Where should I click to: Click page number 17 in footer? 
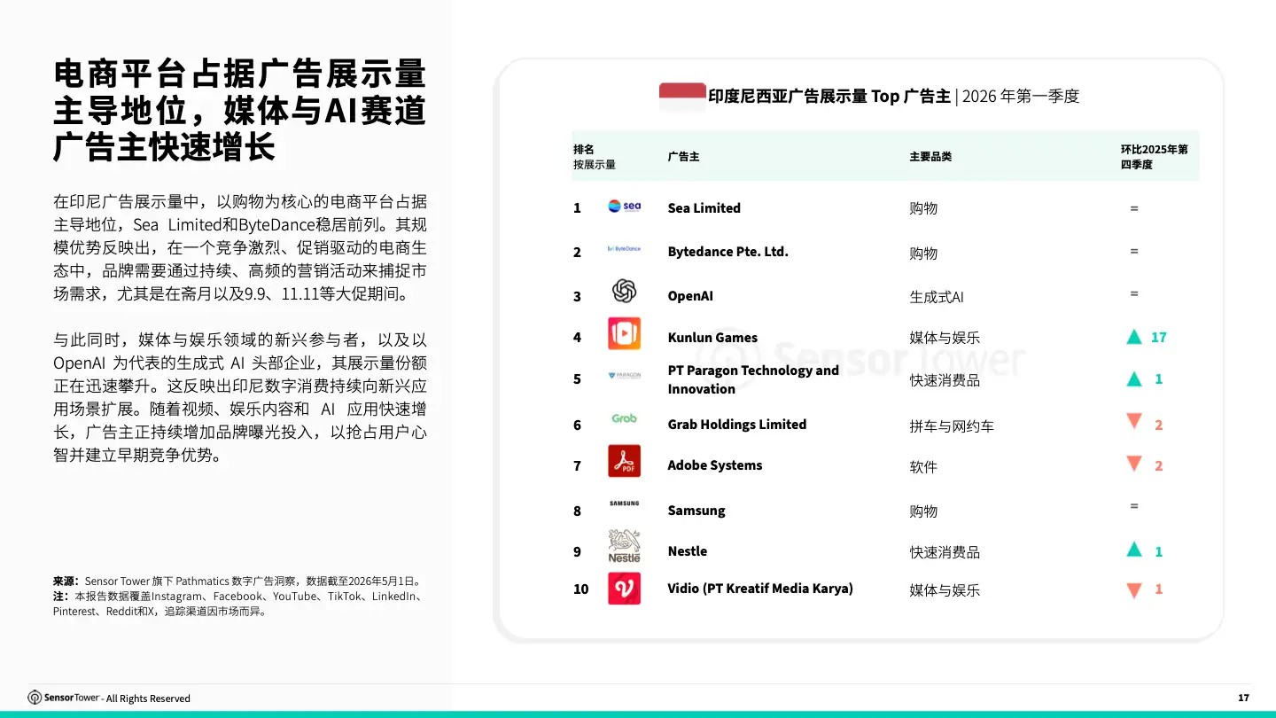(1243, 698)
